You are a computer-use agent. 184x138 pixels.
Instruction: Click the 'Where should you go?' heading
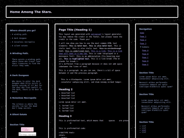point(23,31)
